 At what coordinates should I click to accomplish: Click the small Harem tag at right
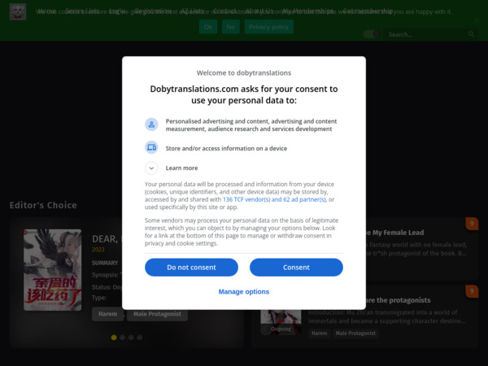click(320, 333)
